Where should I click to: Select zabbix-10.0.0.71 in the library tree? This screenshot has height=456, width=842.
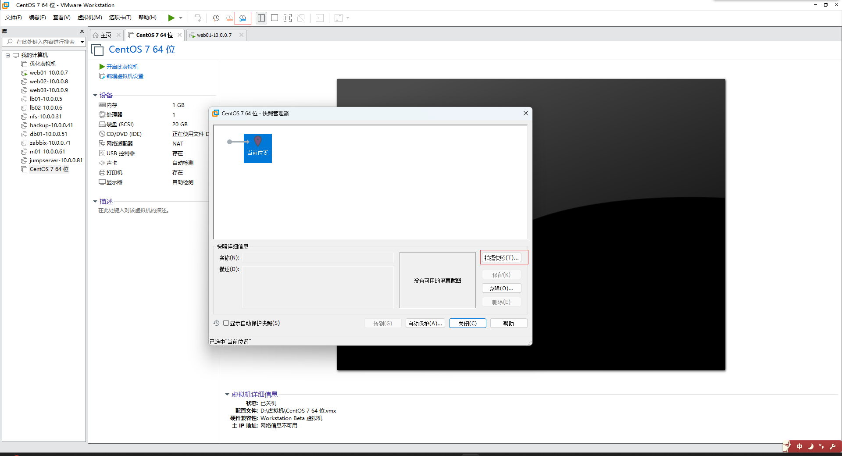point(50,143)
